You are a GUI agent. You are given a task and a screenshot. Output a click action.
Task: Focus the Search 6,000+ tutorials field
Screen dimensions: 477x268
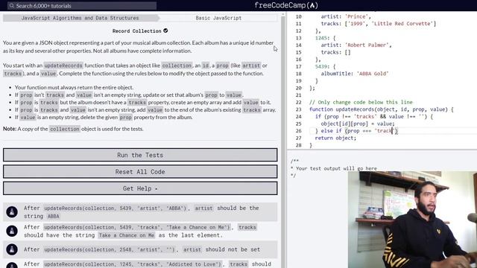coord(82,6)
